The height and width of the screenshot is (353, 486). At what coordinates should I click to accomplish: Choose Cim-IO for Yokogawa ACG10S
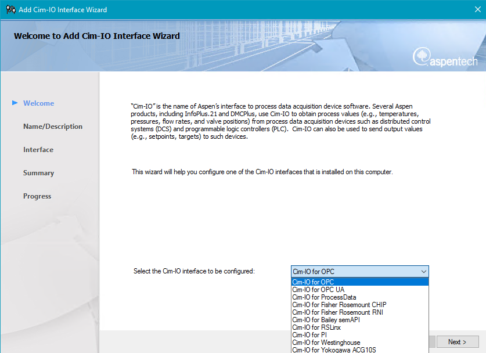(360, 350)
